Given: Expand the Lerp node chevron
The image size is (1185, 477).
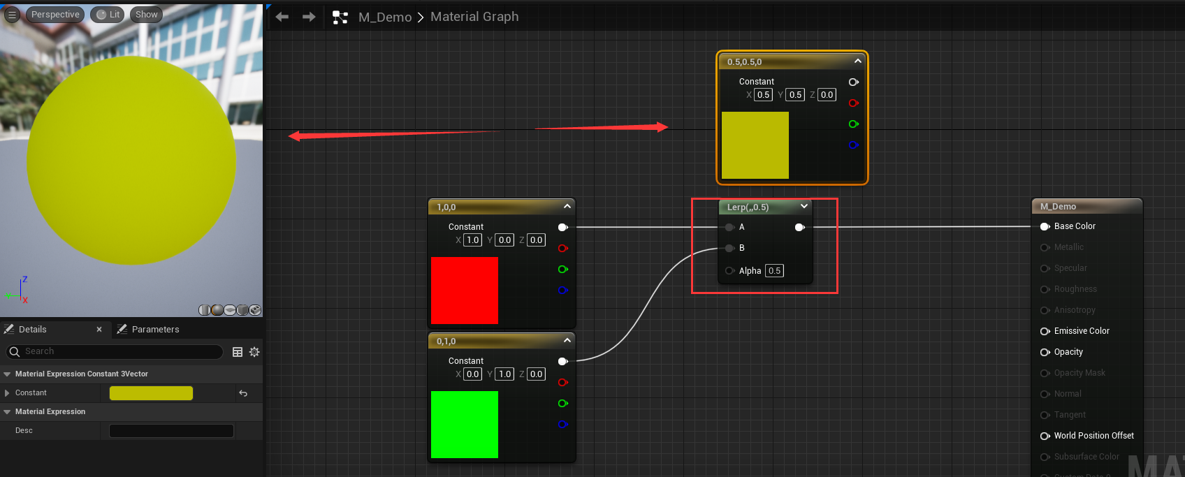Looking at the screenshot, I should [804, 207].
